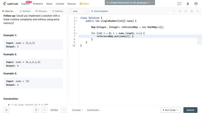The width and height of the screenshot is (202, 113).
Task: Show editor info icon
Action: 174,11
